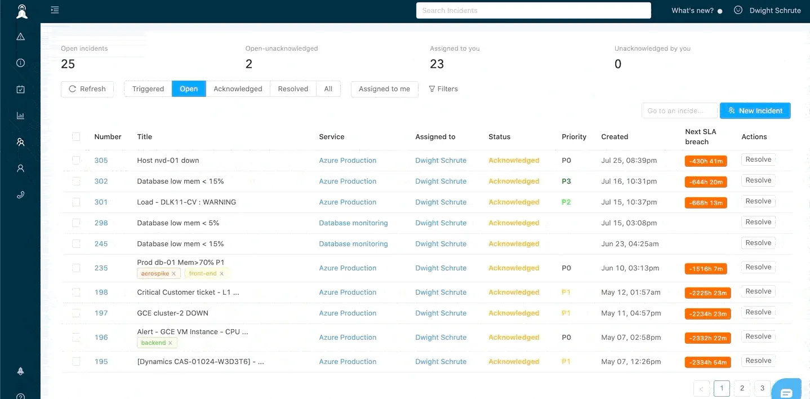Select the checkbox for incident 198

[76, 292]
